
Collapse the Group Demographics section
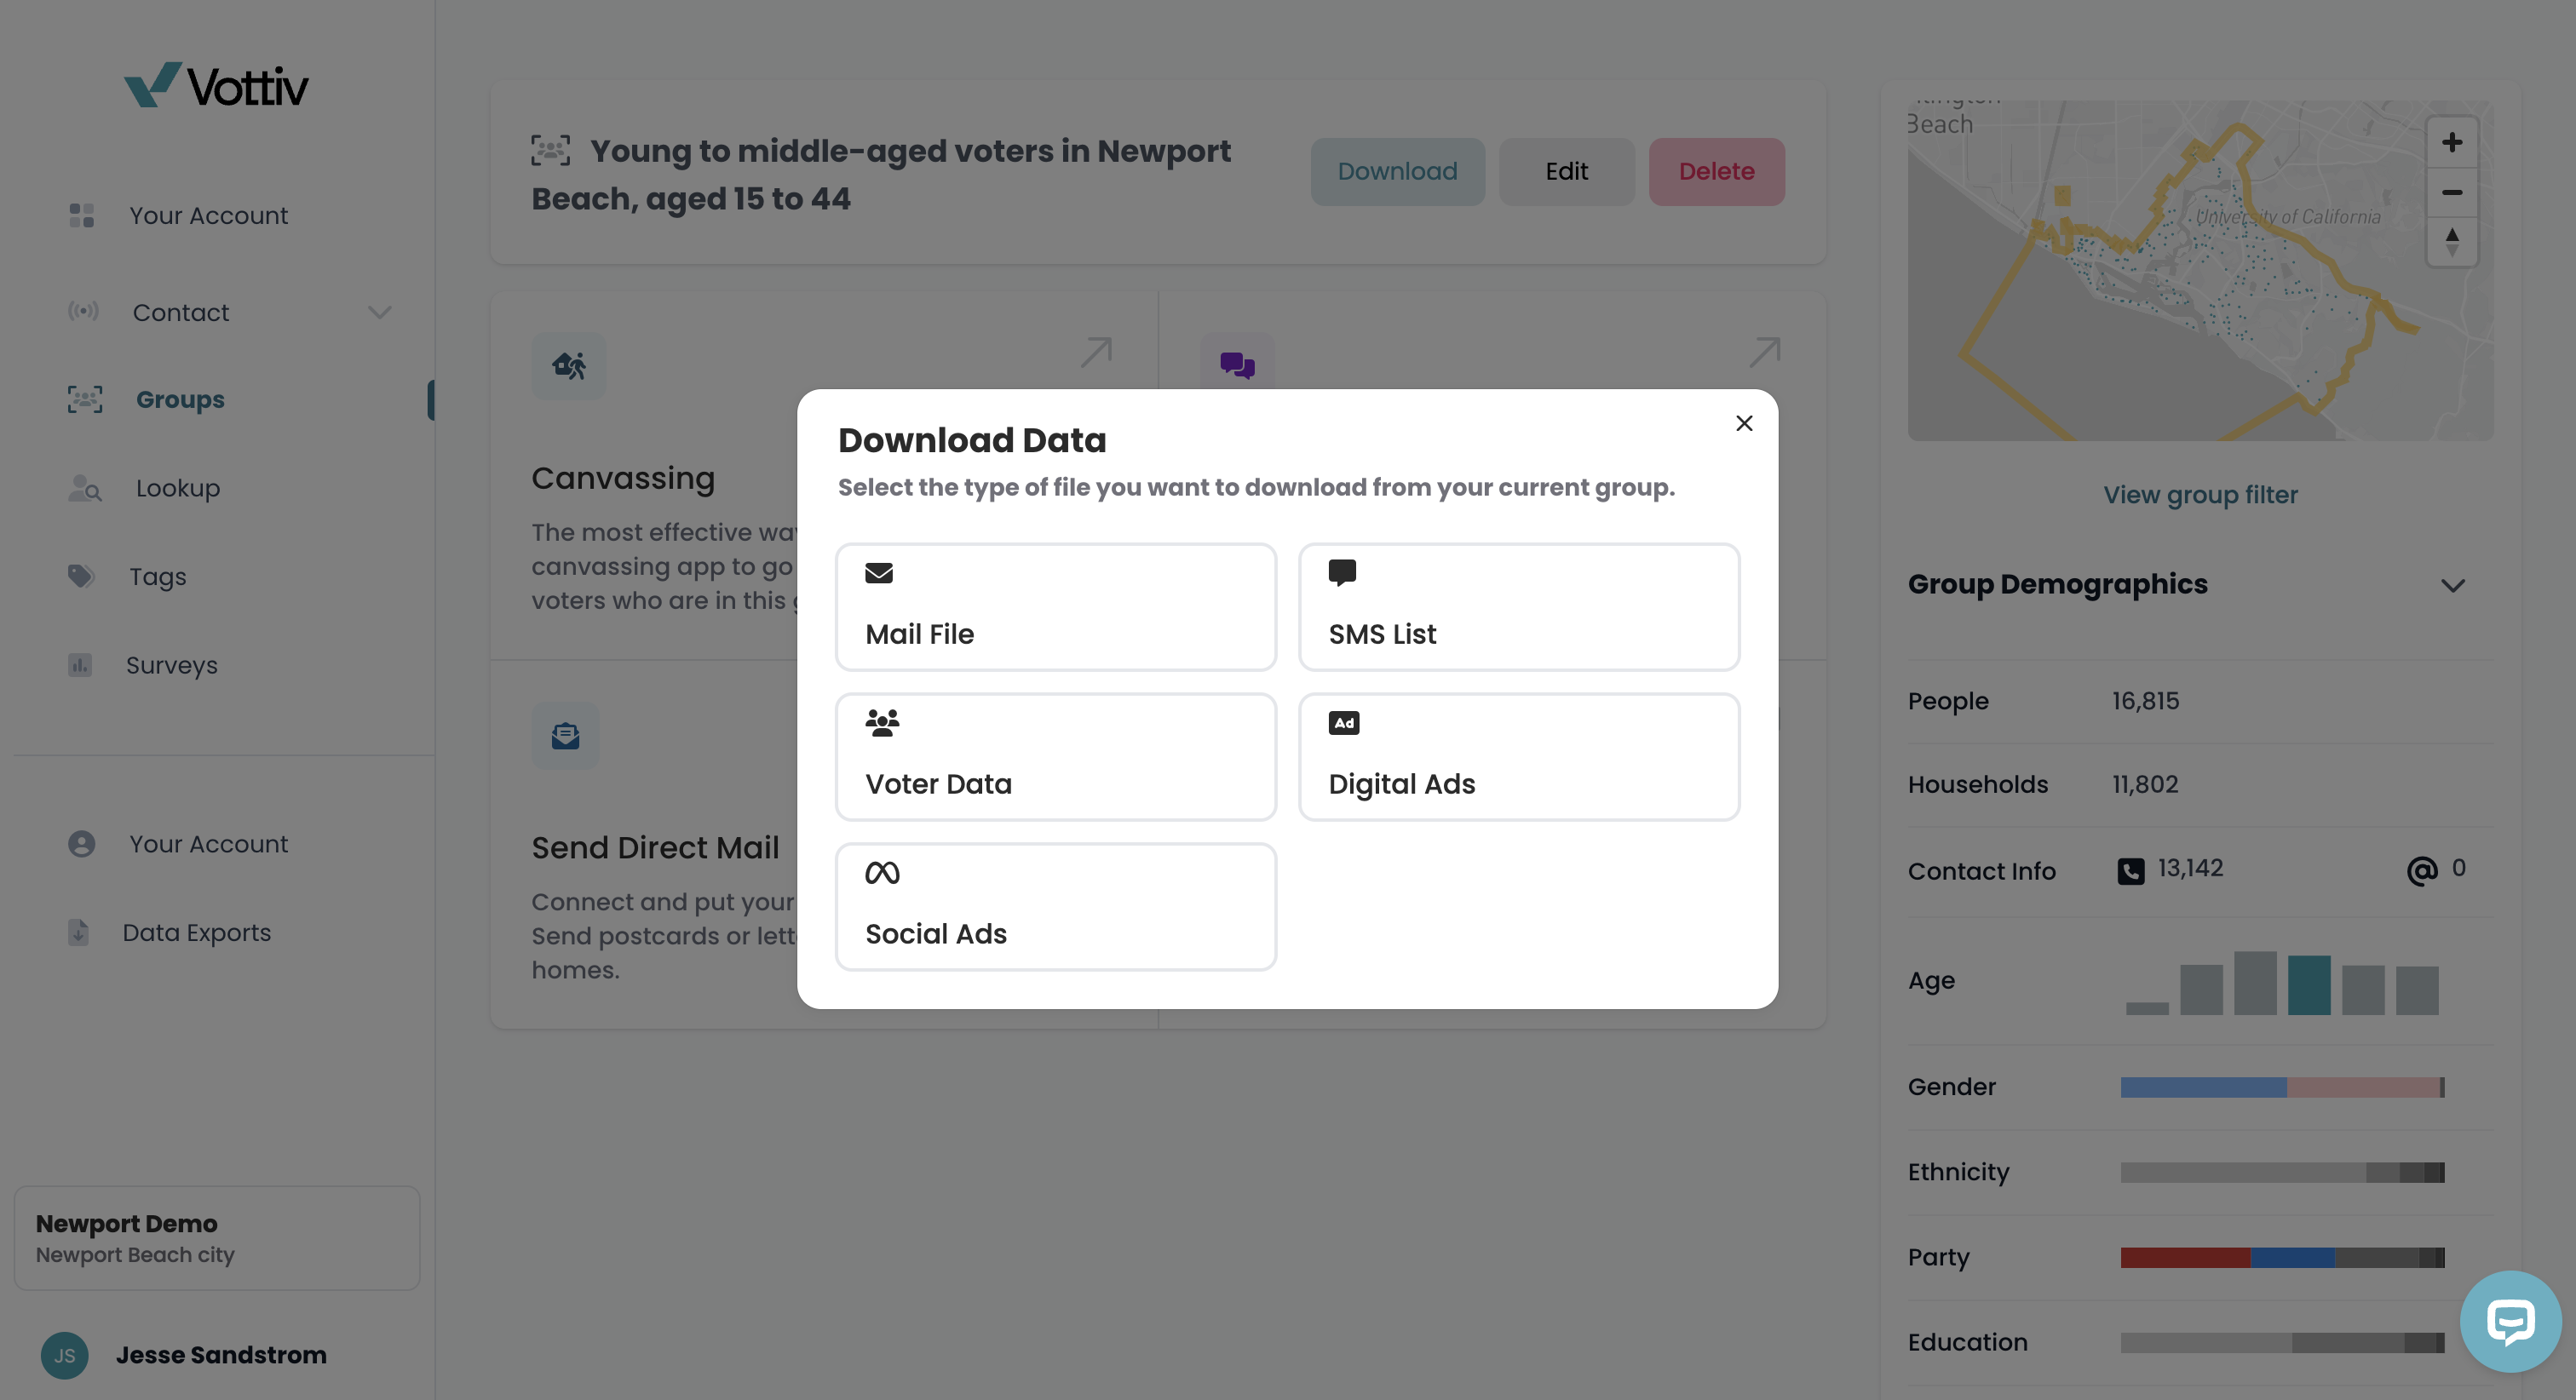tap(2453, 585)
